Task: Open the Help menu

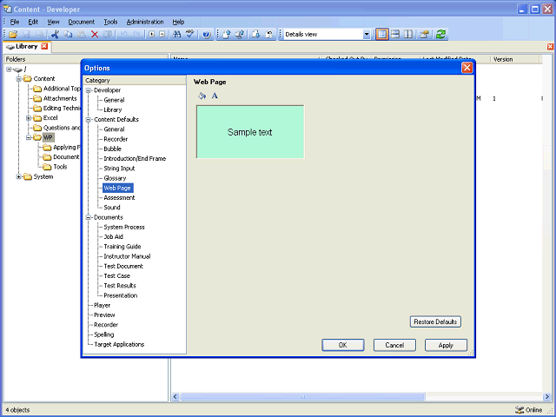Action: coord(178,22)
